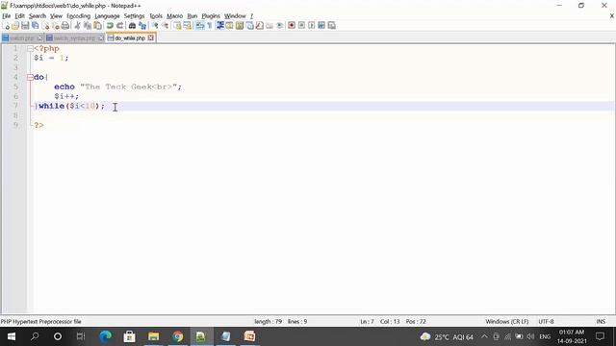
Task: Click the $i++; code line
Action: point(66,96)
